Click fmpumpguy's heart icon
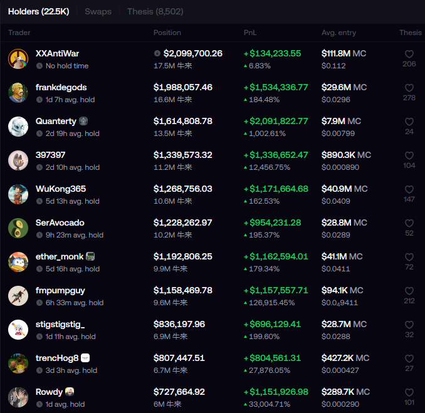The width and height of the screenshot is (425, 413). click(x=409, y=291)
